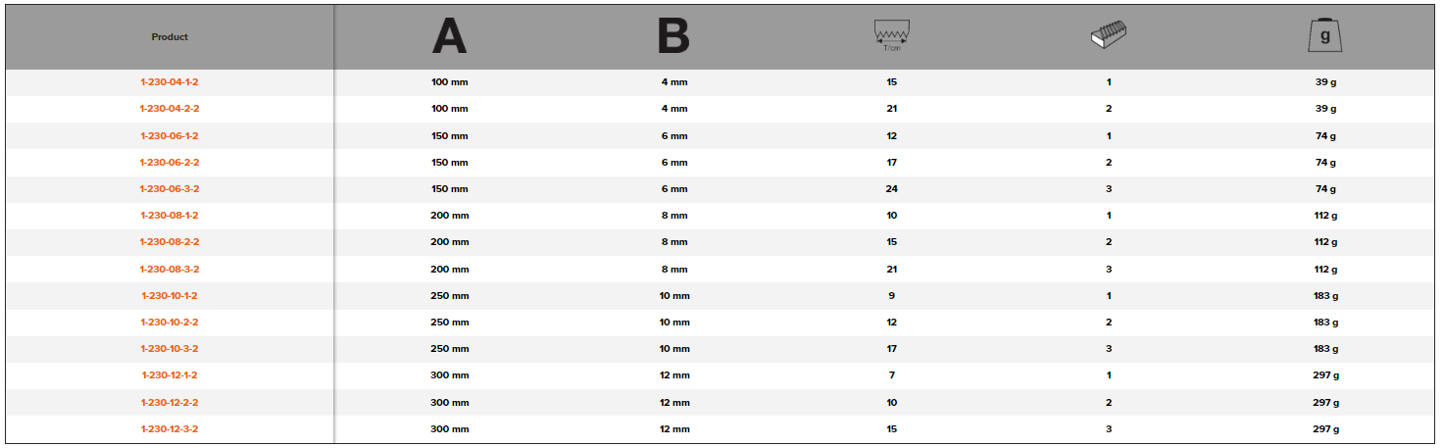Screen dimensions: 1444x448
Task: Click product link 1-230-10-1-2
Action: pos(170,296)
